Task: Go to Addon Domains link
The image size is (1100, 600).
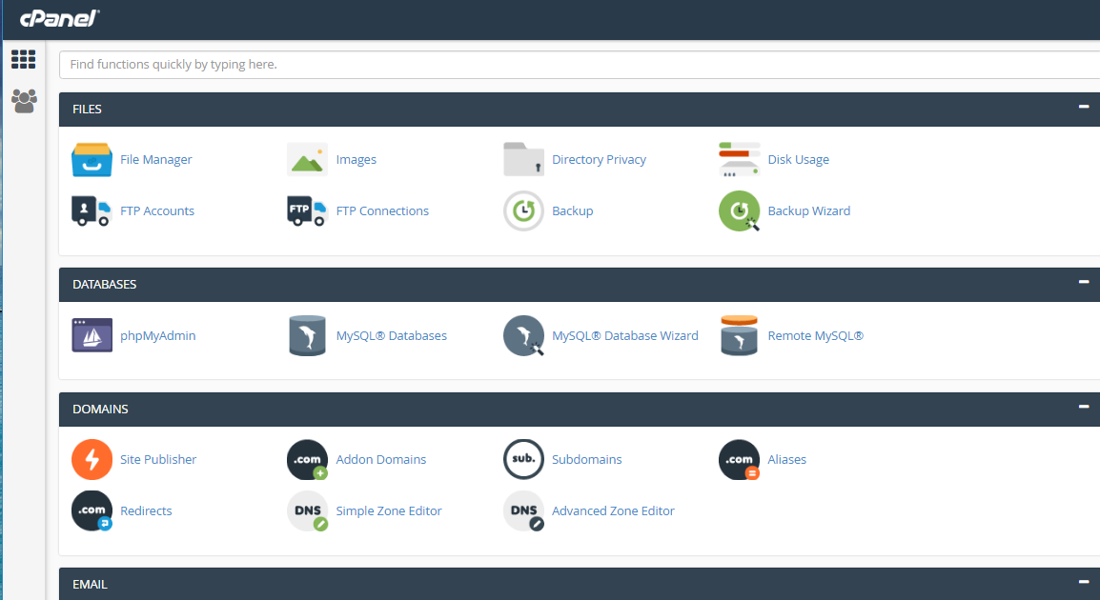Action: pos(381,459)
